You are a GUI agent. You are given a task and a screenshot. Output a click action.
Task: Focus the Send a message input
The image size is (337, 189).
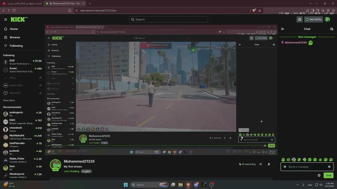point(307,167)
